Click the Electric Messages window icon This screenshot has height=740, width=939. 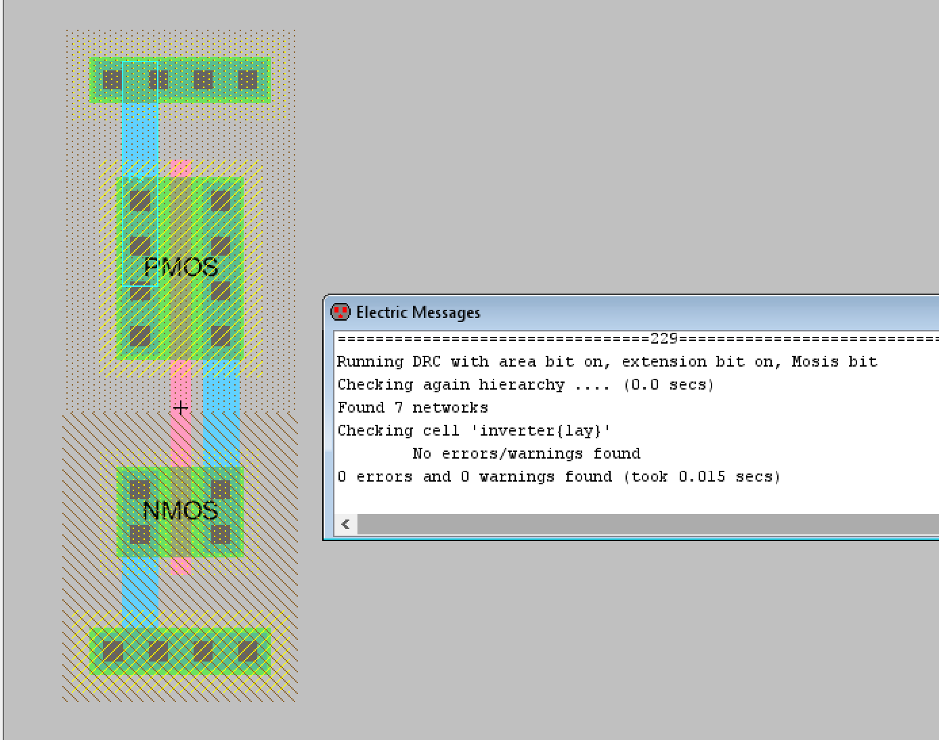click(340, 312)
